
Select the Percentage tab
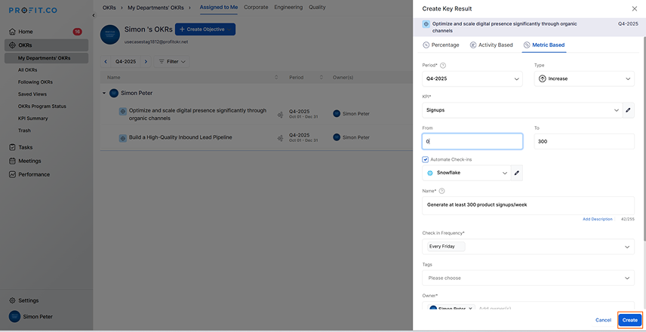point(441,45)
